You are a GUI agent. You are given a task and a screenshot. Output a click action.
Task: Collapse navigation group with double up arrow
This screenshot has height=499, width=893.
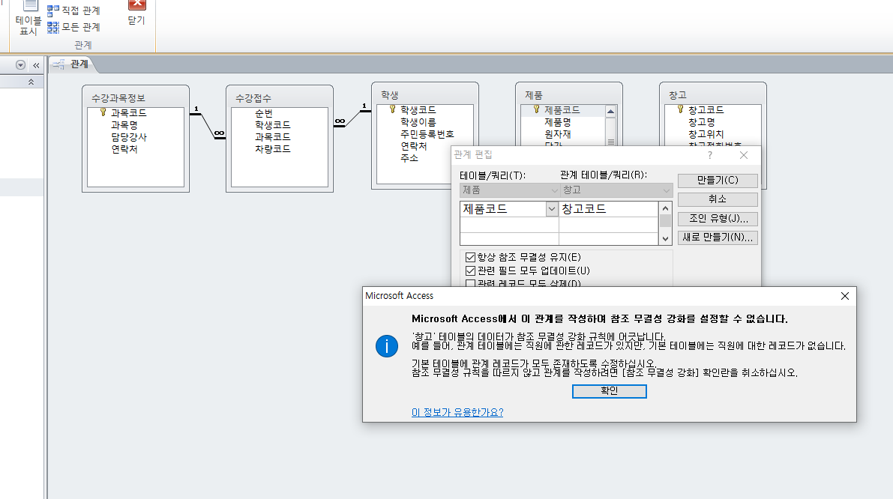[31, 82]
